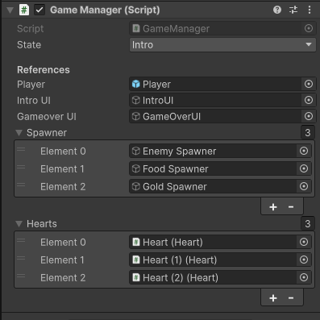Click the GameOverUI object picker circle
320x320 pixels.
click(x=309, y=116)
